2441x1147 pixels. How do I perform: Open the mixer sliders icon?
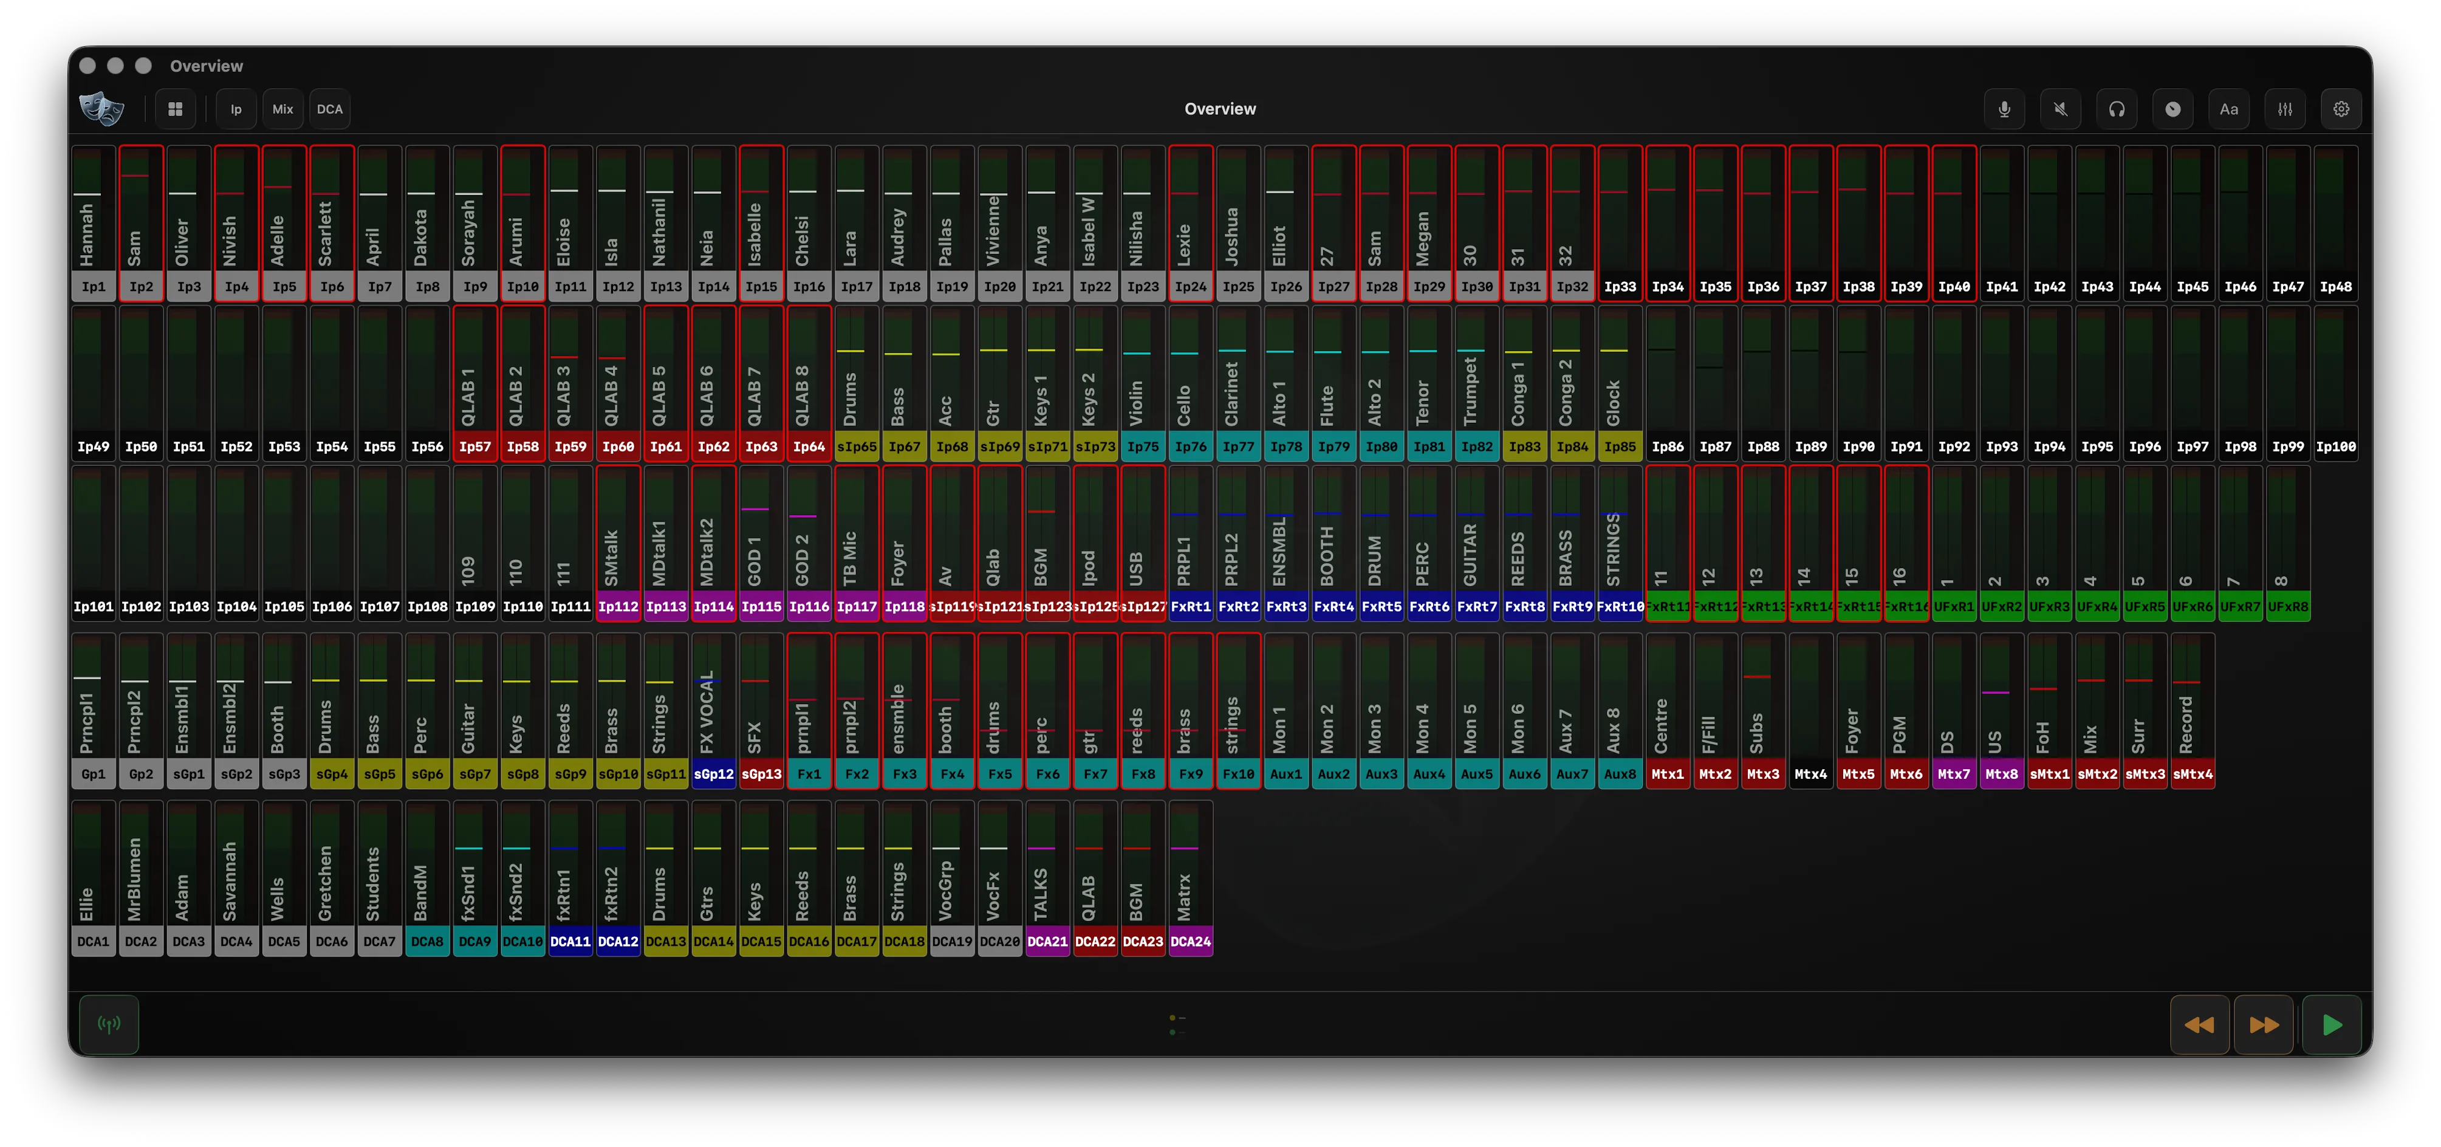pyautogui.click(x=2285, y=109)
